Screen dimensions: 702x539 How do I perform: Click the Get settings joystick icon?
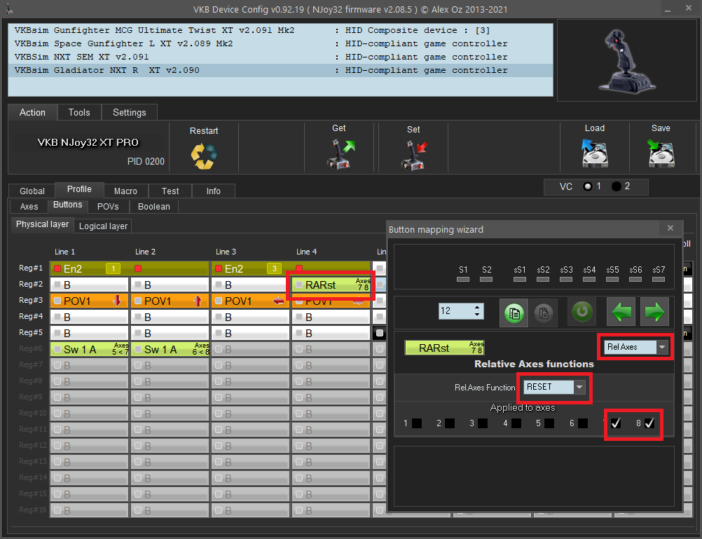click(341, 153)
